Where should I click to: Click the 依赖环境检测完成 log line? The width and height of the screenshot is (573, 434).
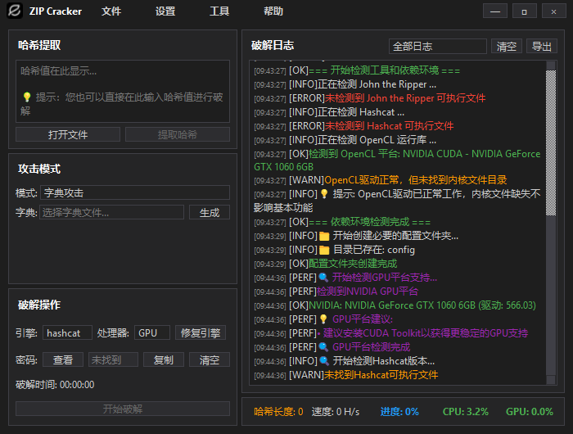coord(342,222)
